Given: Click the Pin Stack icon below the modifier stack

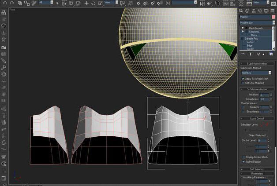Looking at the screenshot, I should pos(243,54).
